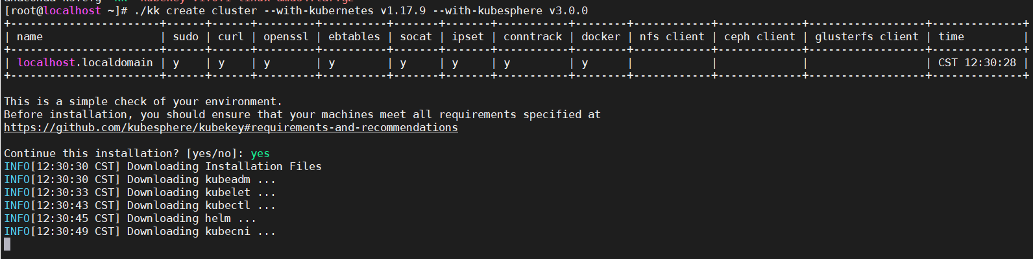Select the localhost.localdomain host name
The height and width of the screenshot is (259, 1033).
point(85,63)
